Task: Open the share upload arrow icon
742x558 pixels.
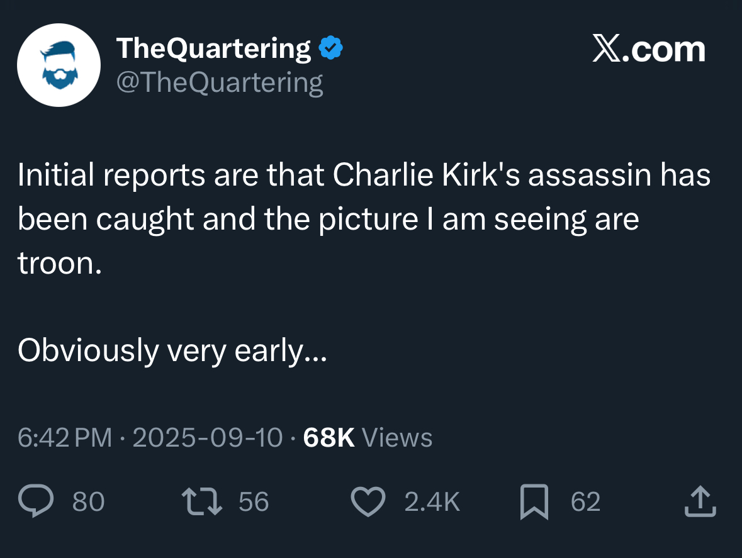Action: 700,501
